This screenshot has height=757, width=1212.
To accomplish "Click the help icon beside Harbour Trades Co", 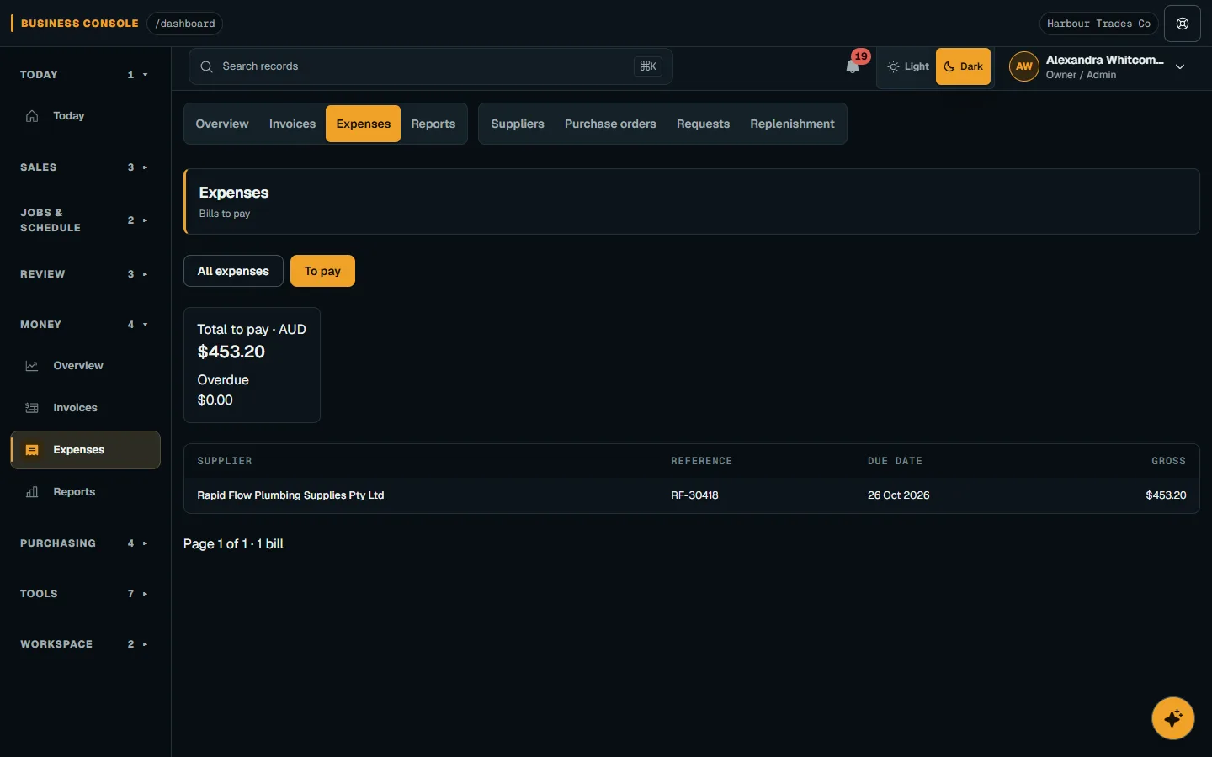I will (x=1183, y=24).
